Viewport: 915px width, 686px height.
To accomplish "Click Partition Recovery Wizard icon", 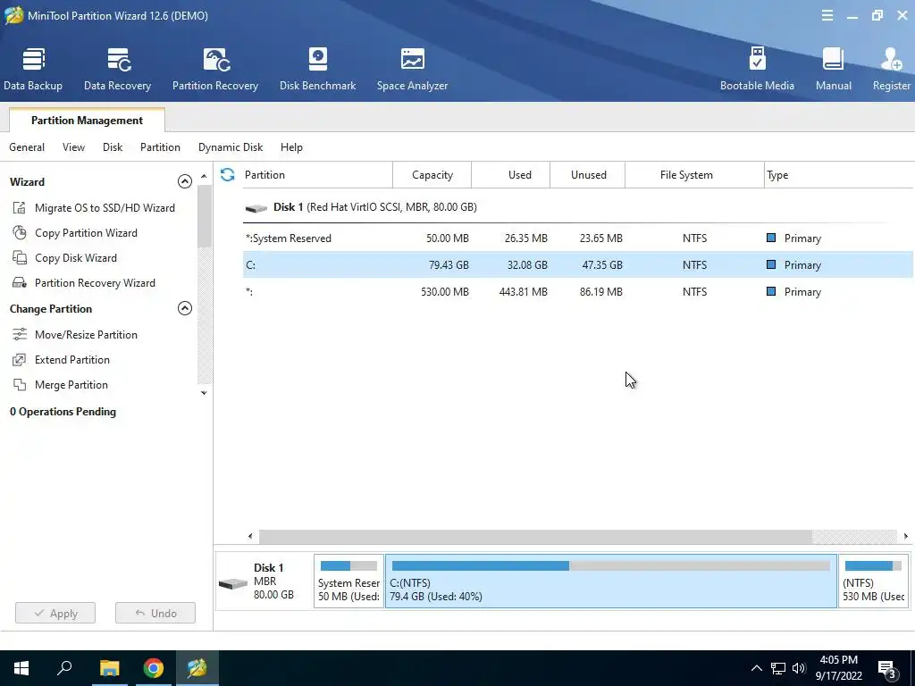I will point(20,283).
